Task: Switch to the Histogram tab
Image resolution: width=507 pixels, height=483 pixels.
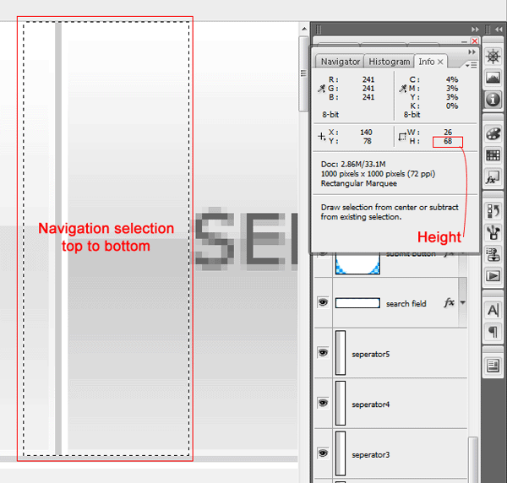Action: [390, 62]
